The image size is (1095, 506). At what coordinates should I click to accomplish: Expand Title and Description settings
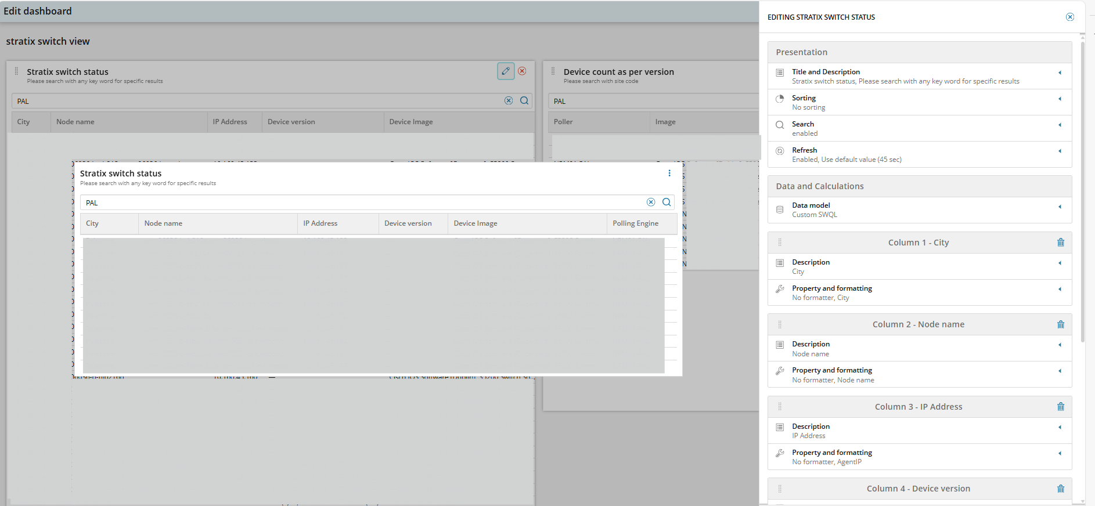pos(1060,73)
